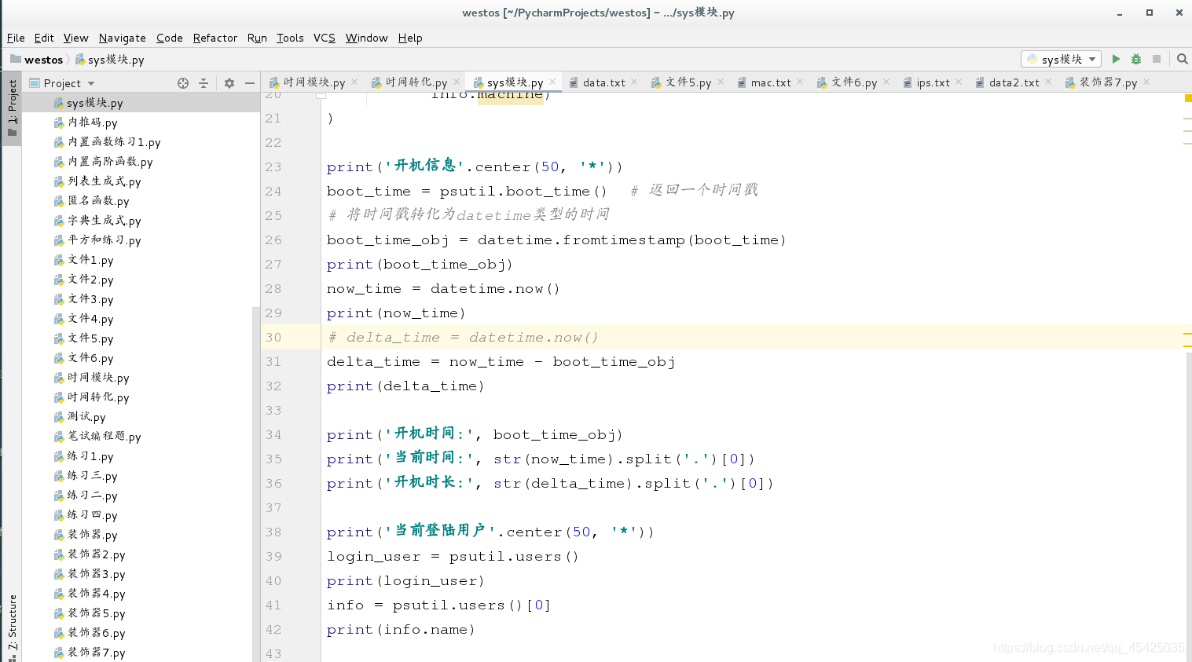Close the data.txt editor tab
The width and height of the screenshot is (1192, 662).
634,82
